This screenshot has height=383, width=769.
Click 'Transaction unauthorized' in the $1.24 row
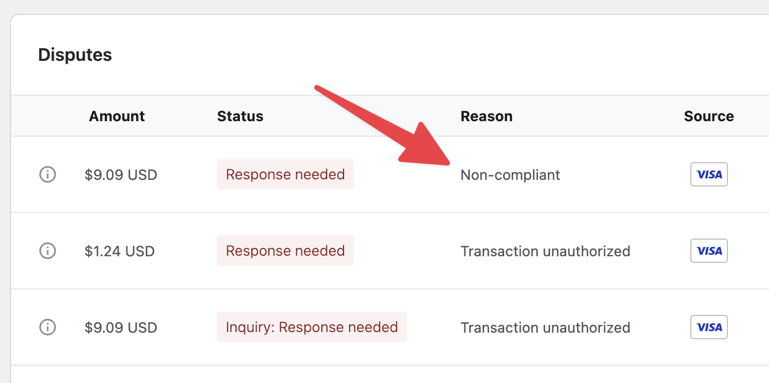pos(545,251)
